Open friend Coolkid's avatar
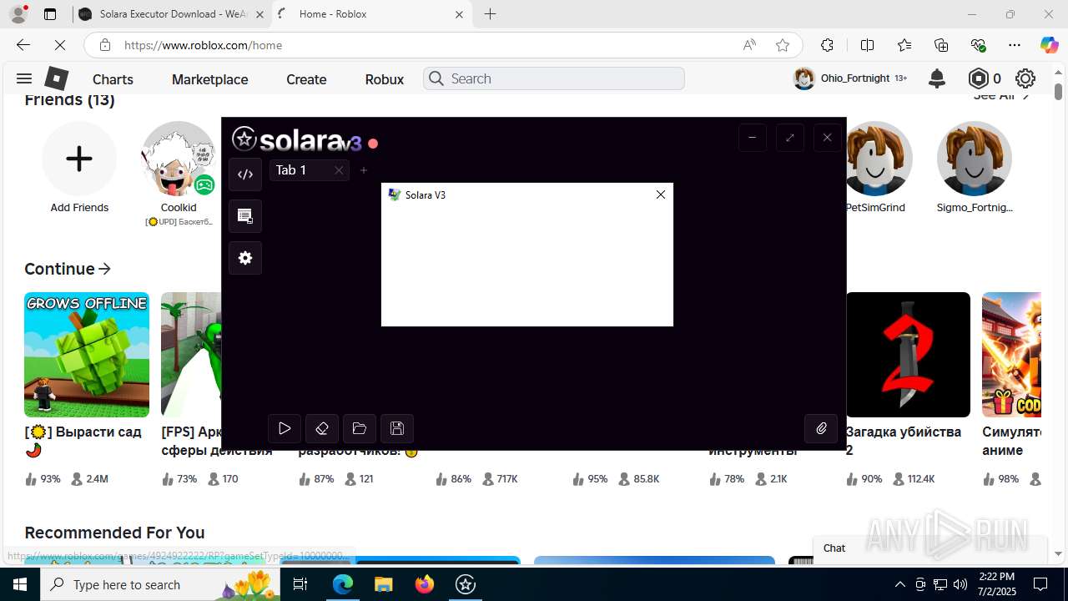1068x601 pixels. [x=179, y=159]
